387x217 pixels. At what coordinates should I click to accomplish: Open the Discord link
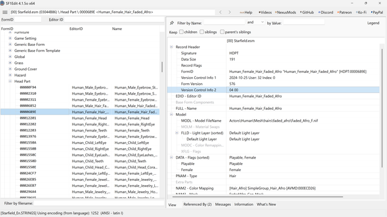click(326, 12)
